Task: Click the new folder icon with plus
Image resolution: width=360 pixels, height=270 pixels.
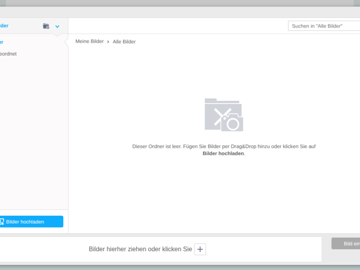Action: click(46, 26)
